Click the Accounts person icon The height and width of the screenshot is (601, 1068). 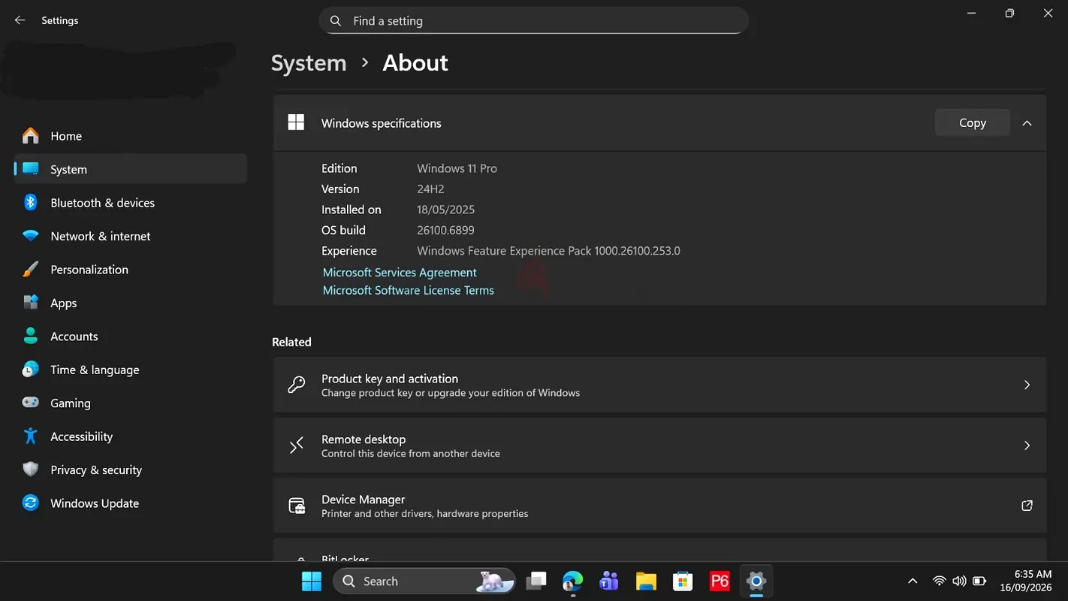(x=31, y=337)
